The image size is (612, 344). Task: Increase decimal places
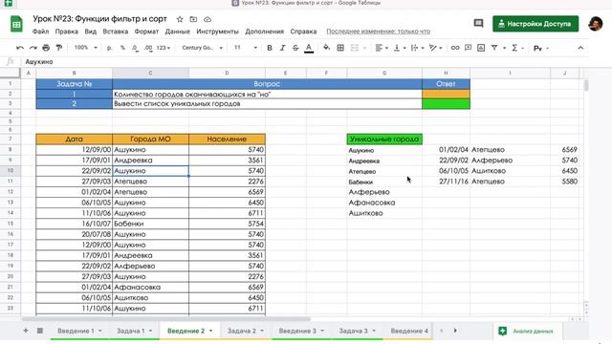[x=148, y=48]
